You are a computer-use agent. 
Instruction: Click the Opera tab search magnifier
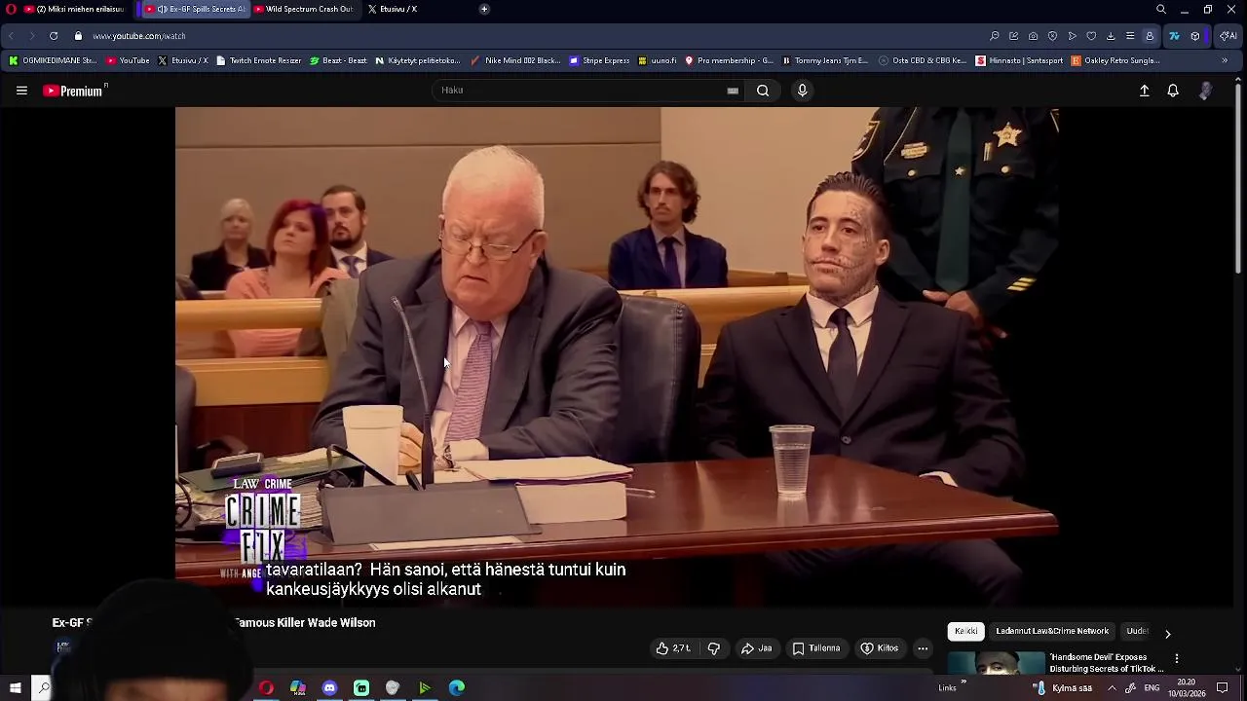point(1161,9)
